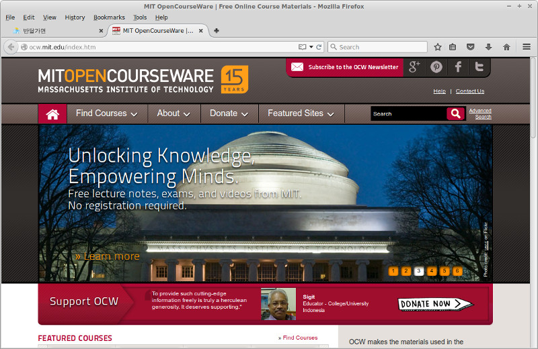
Task: Show carousel slide 6
Action: pos(457,271)
